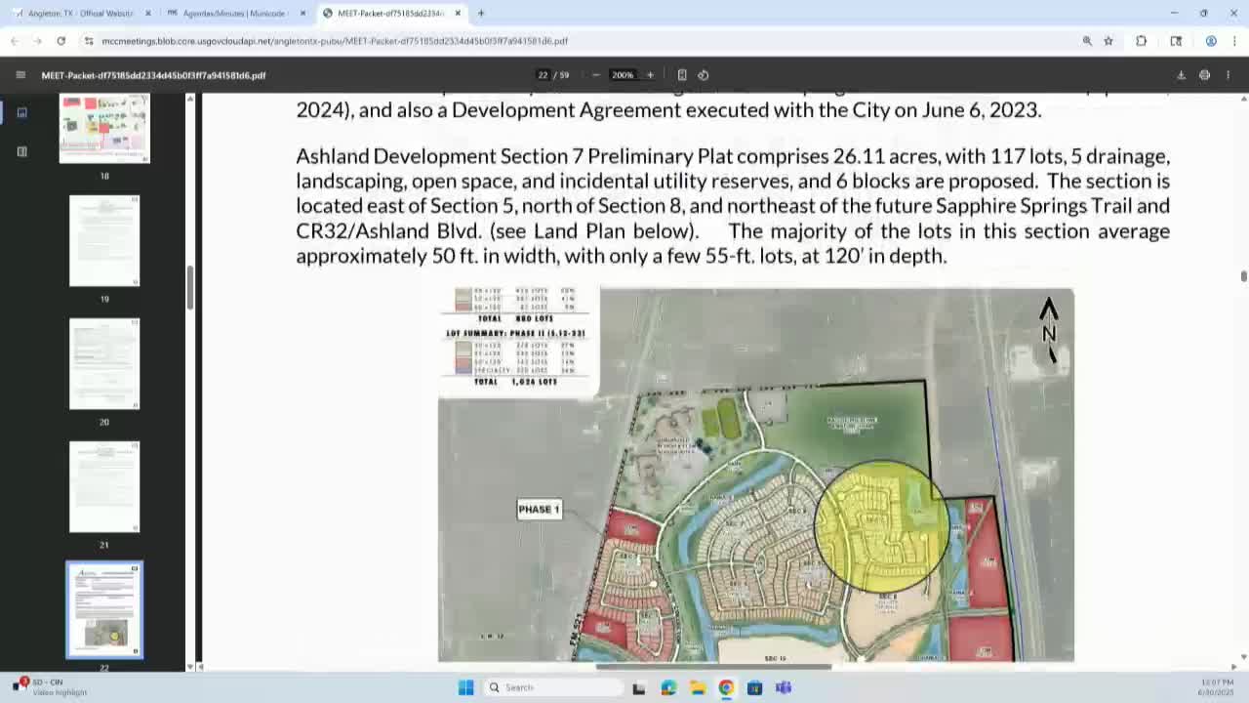
Task: Rotate the PDF page clockwise
Action: pos(702,74)
